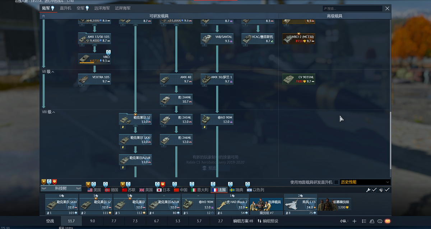This screenshot has width=431, height=229.
Task: Toggle the auto-ammo refill checkbox
Action: 387,190
